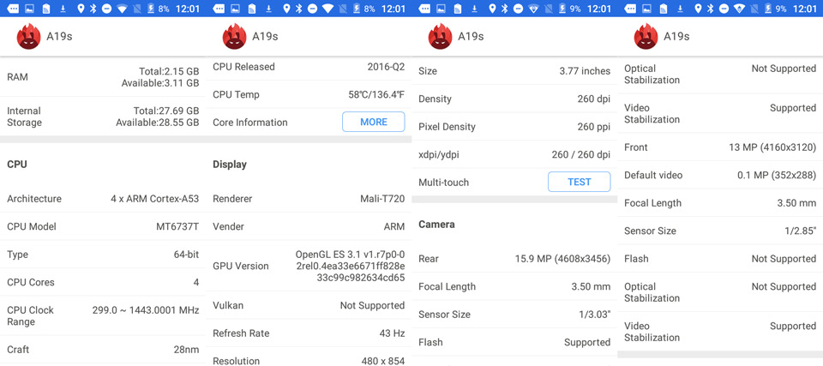
Task: Tap the Sensor Size 1/2.85" row
Action: click(720, 231)
